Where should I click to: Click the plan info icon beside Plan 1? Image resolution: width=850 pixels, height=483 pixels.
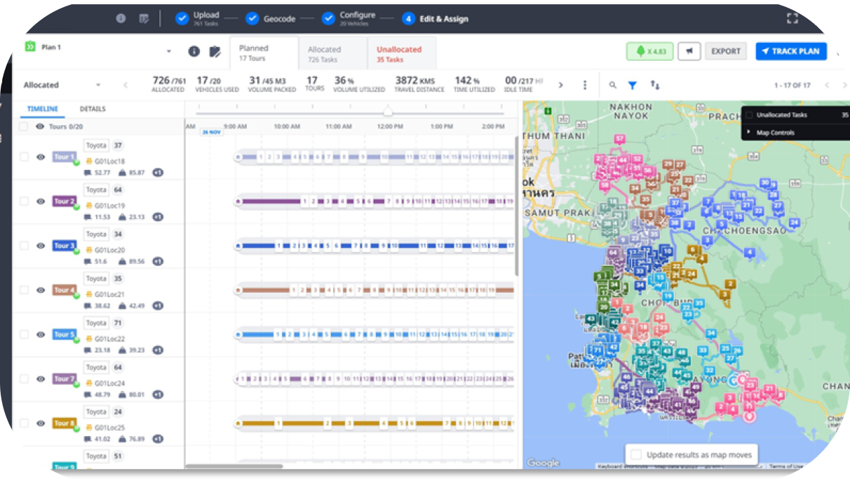194,51
